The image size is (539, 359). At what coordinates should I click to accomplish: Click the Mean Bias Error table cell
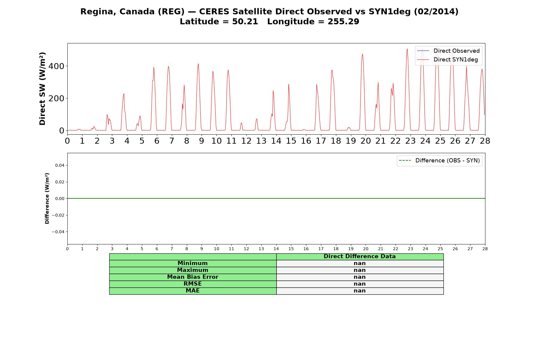coord(193,277)
